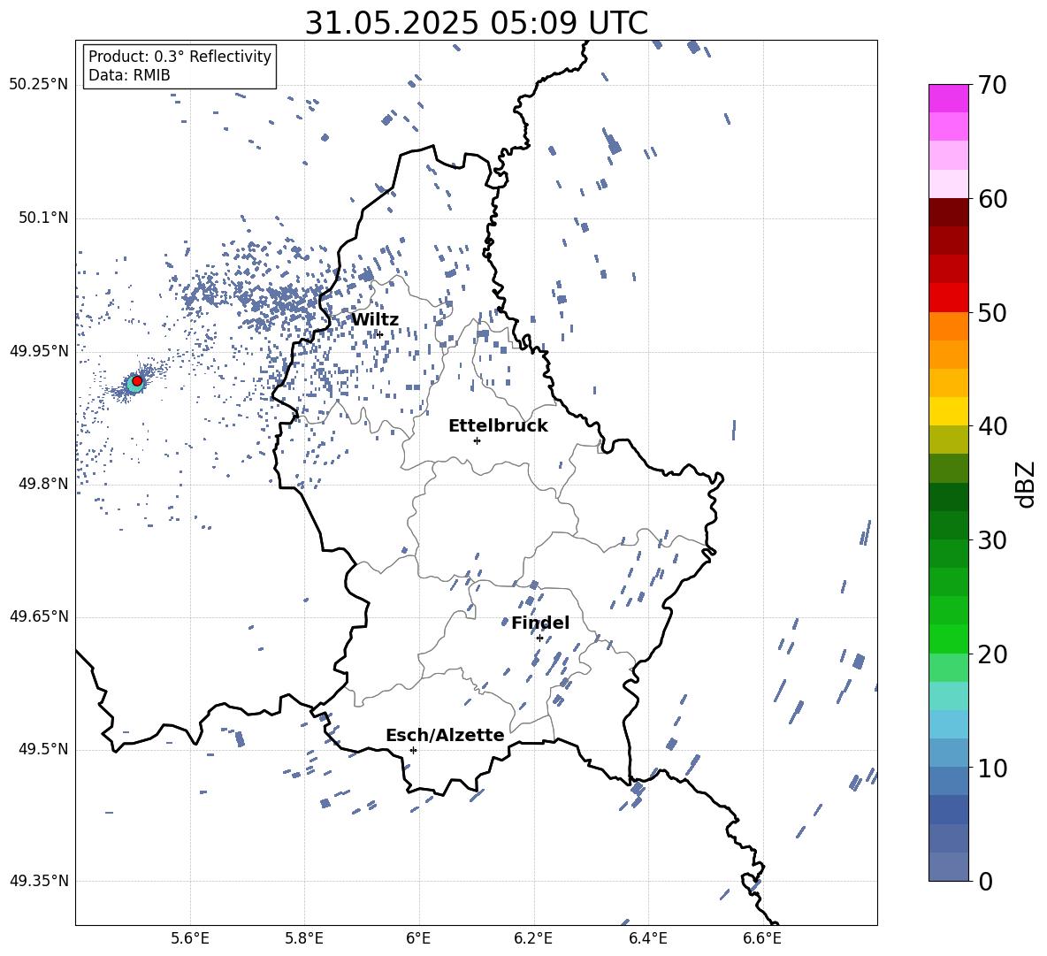Image resolution: width=1047 pixels, height=956 pixels.
Task: Pick the bright red swatch just above 50 dBZ
Action: tap(948, 298)
